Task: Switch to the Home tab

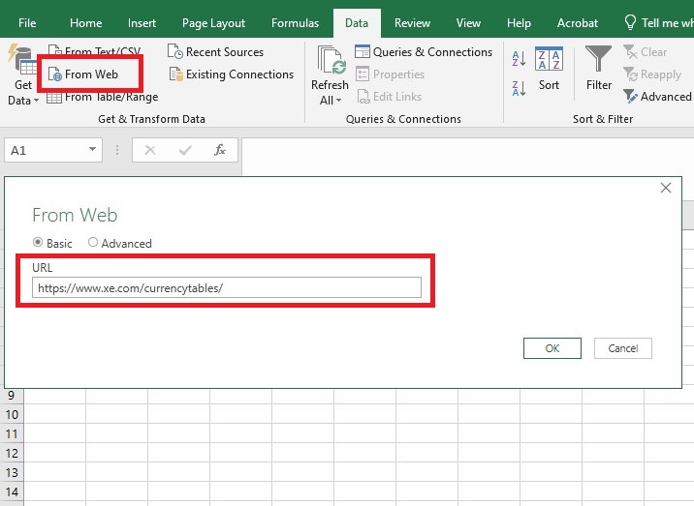Action: (86, 23)
